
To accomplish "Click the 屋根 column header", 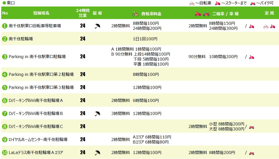I will 98,13.
